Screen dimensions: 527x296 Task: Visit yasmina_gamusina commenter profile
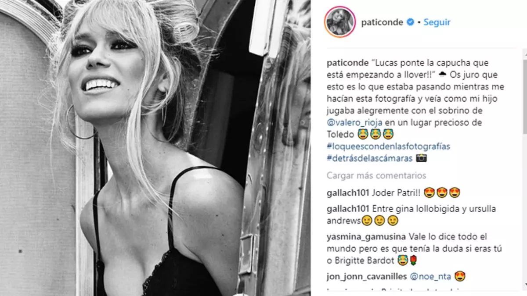point(366,237)
